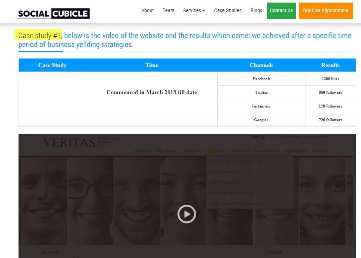The width and height of the screenshot is (361, 258).
Task: Select the Twitter channel cell
Action: pyautogui.click(x=261, y=92)
